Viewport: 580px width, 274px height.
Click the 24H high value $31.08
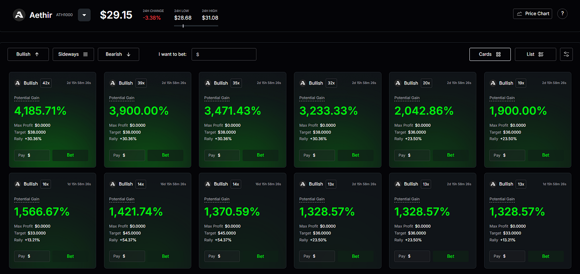click(x=210, y=18)
